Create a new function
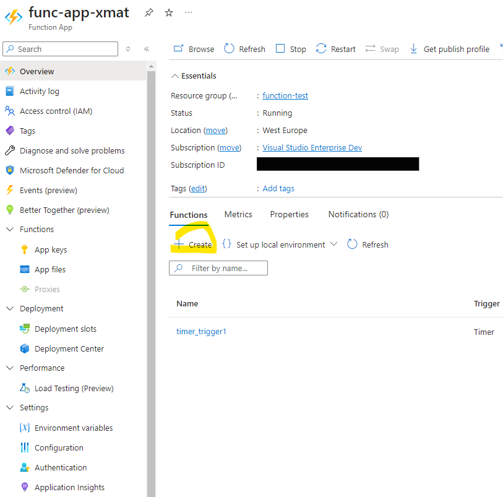This screenshot has width=503, height=497. [x=193, y=244]
